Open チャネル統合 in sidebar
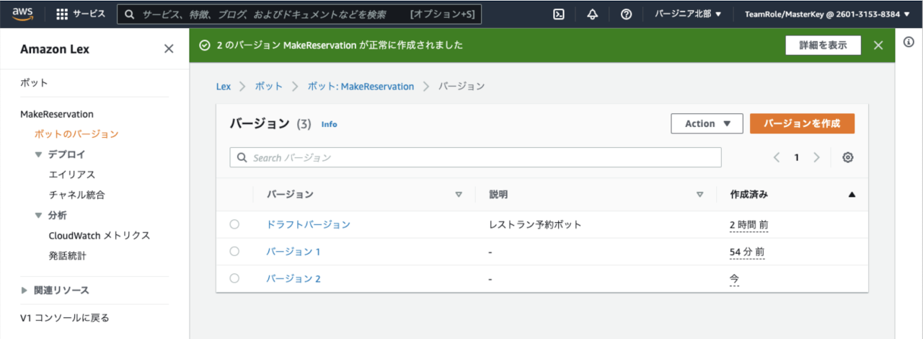The height and width of the screenshot is (339, 923). point(76,195)
